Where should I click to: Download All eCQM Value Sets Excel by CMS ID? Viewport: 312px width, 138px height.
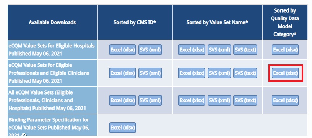(x=122, y=100)
